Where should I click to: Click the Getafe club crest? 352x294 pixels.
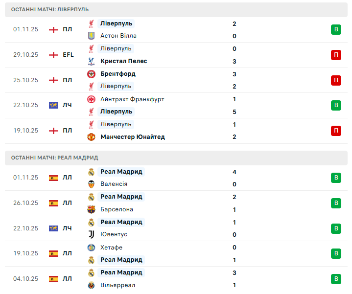pyautogui.click(x=91, y=248)
